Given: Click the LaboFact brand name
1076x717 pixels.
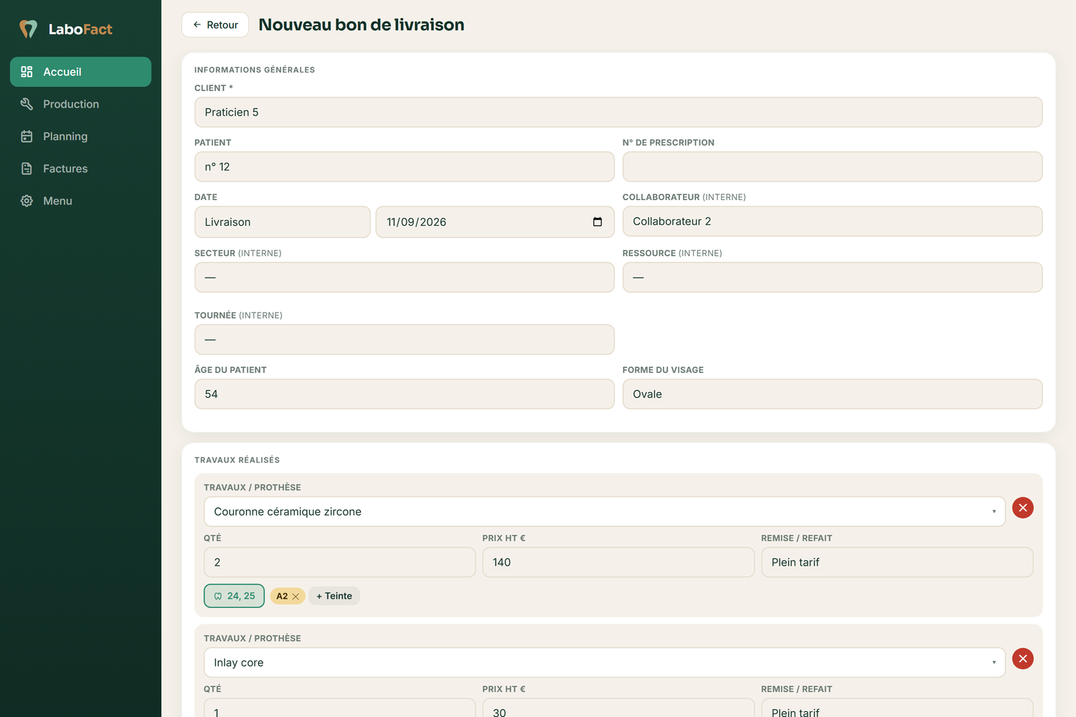Looking at the screenshot, I should coord(80,29).
